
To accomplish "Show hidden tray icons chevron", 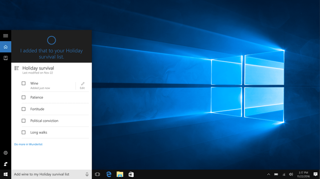I will 268,174.
